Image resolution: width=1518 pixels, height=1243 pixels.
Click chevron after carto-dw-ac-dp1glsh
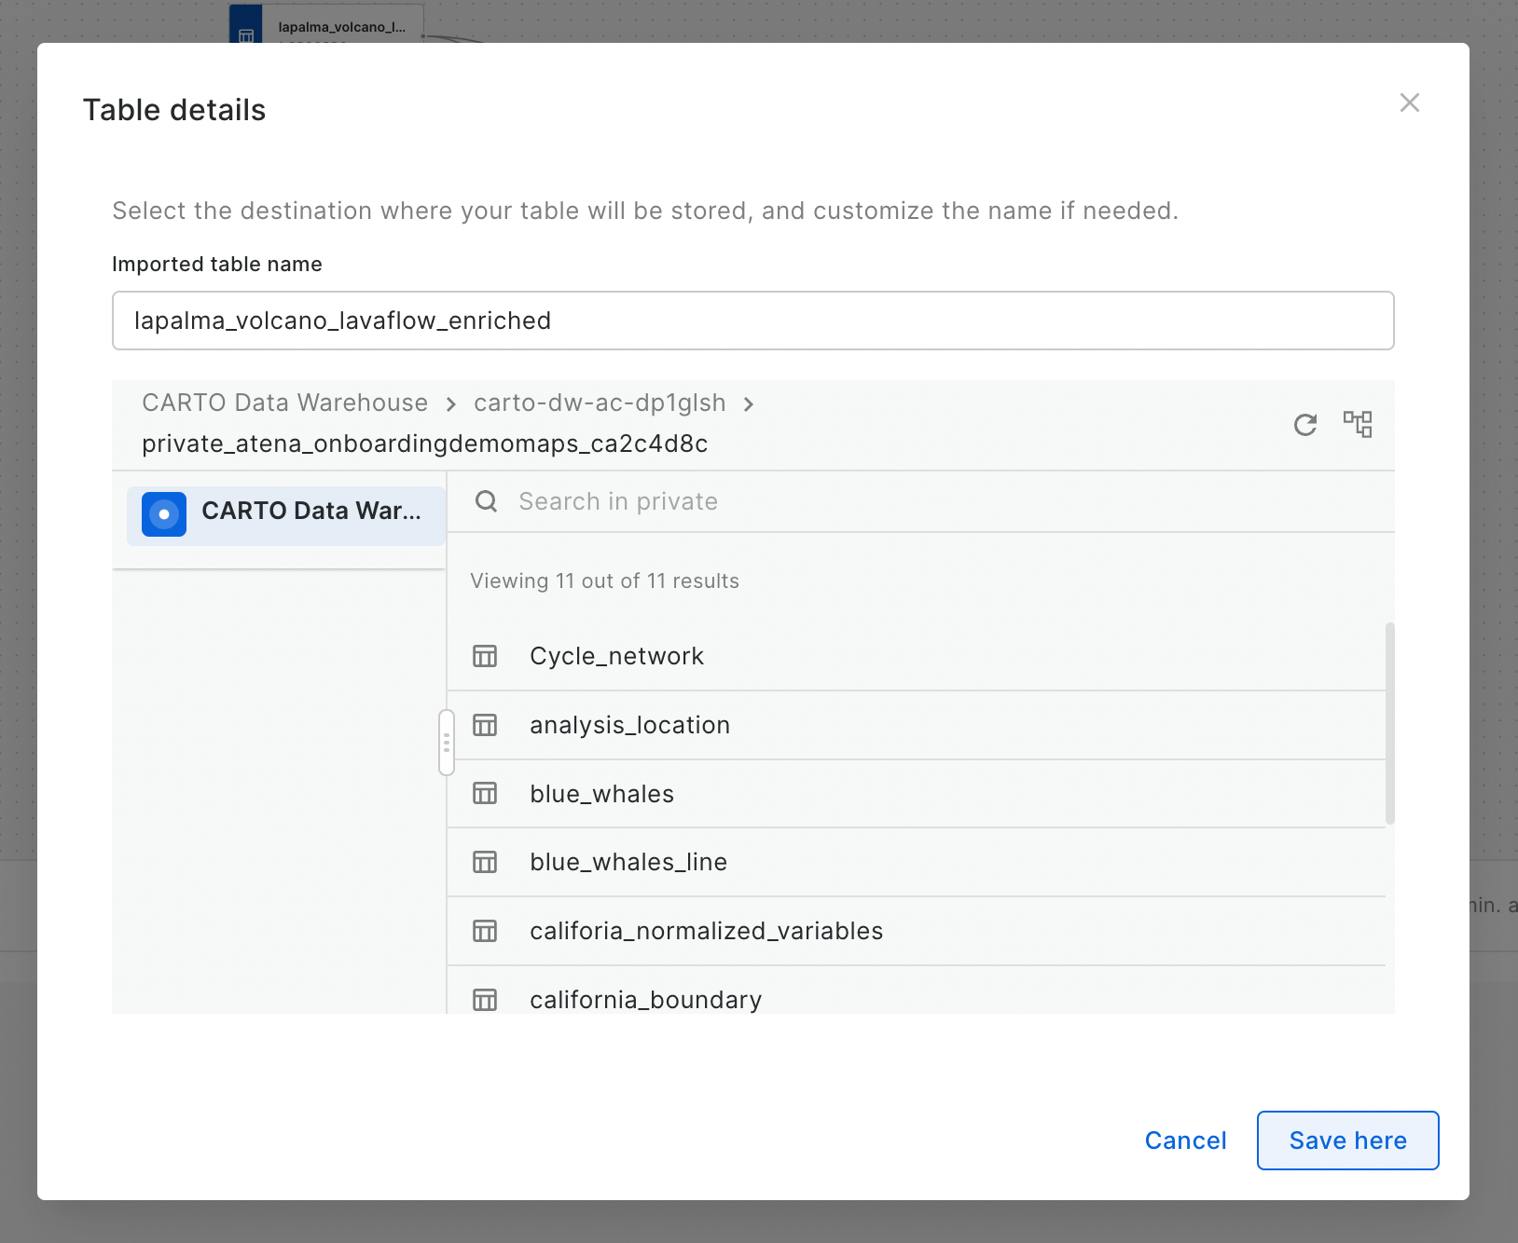(749, 403)
